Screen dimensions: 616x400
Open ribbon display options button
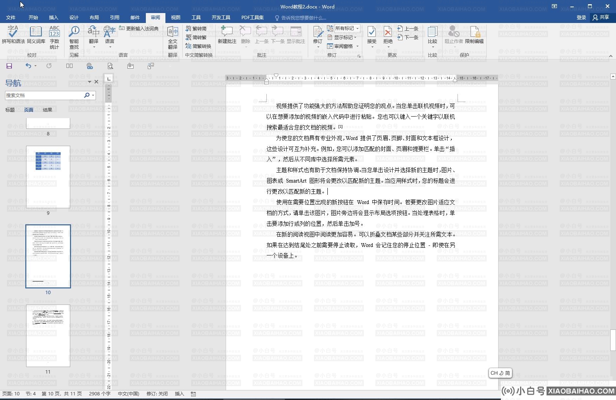pyautogui.click(x=554, y=6)
